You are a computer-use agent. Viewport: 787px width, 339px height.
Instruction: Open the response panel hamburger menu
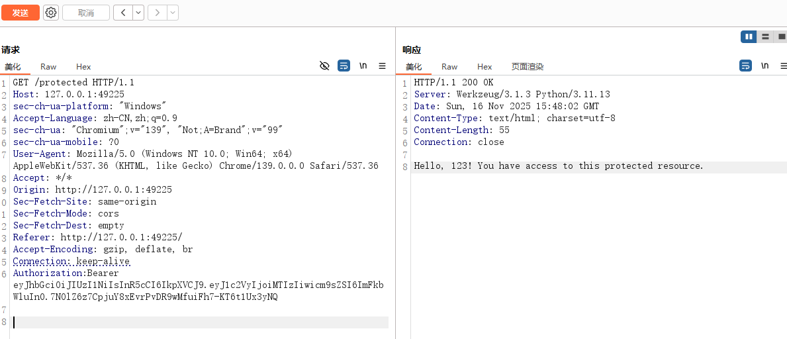[x=783, y=66]
